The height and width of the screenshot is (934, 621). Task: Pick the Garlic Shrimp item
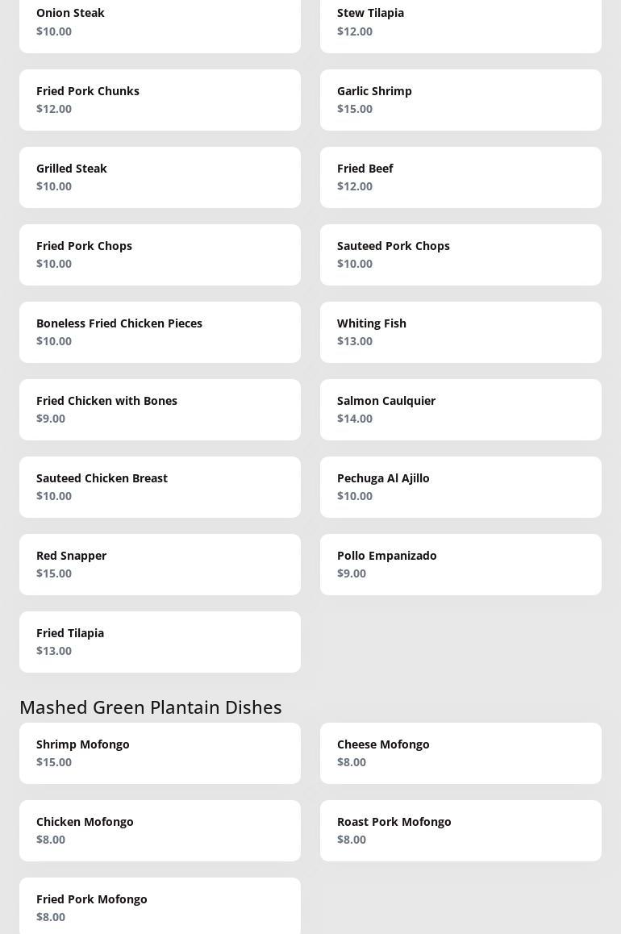point(461,100)
